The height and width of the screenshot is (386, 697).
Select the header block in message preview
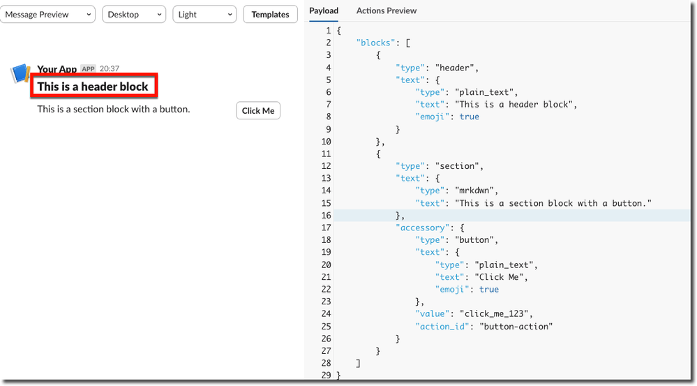click(93, 87)
